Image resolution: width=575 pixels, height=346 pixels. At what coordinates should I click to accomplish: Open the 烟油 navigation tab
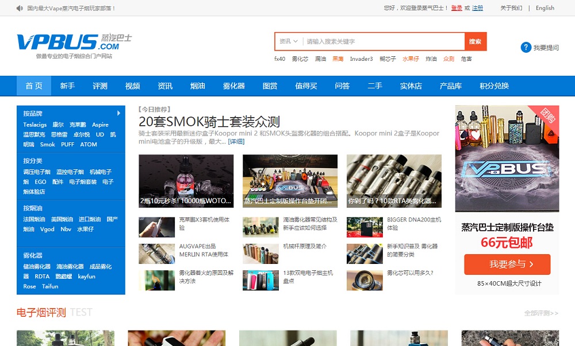[198, 86]
